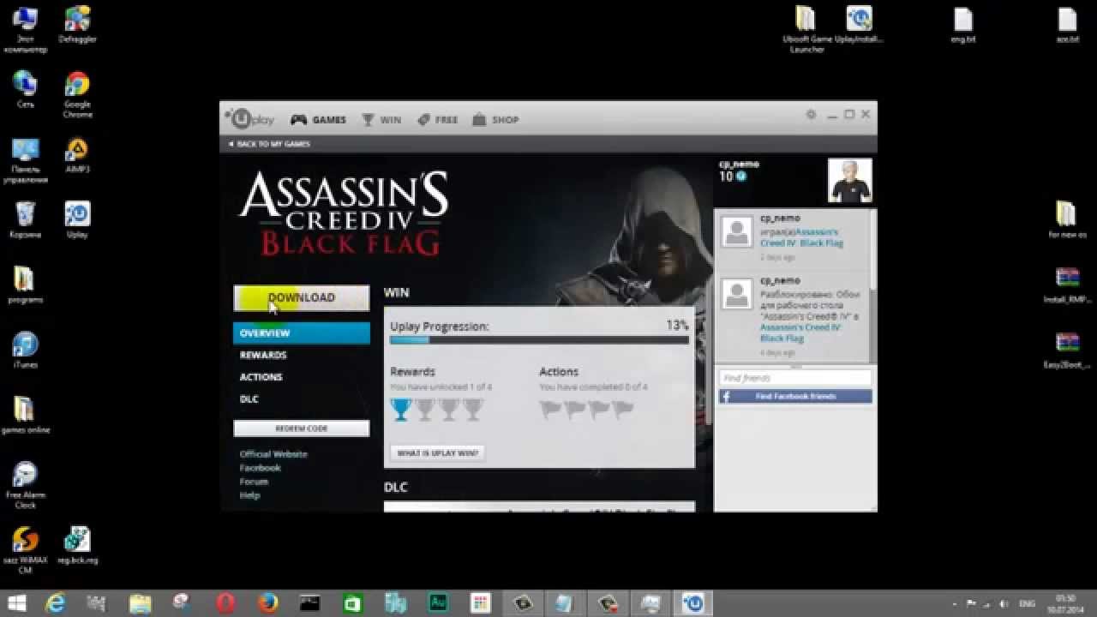
Task: Open the Uplay desktop shortcut
Action: (x=77, y=220)
